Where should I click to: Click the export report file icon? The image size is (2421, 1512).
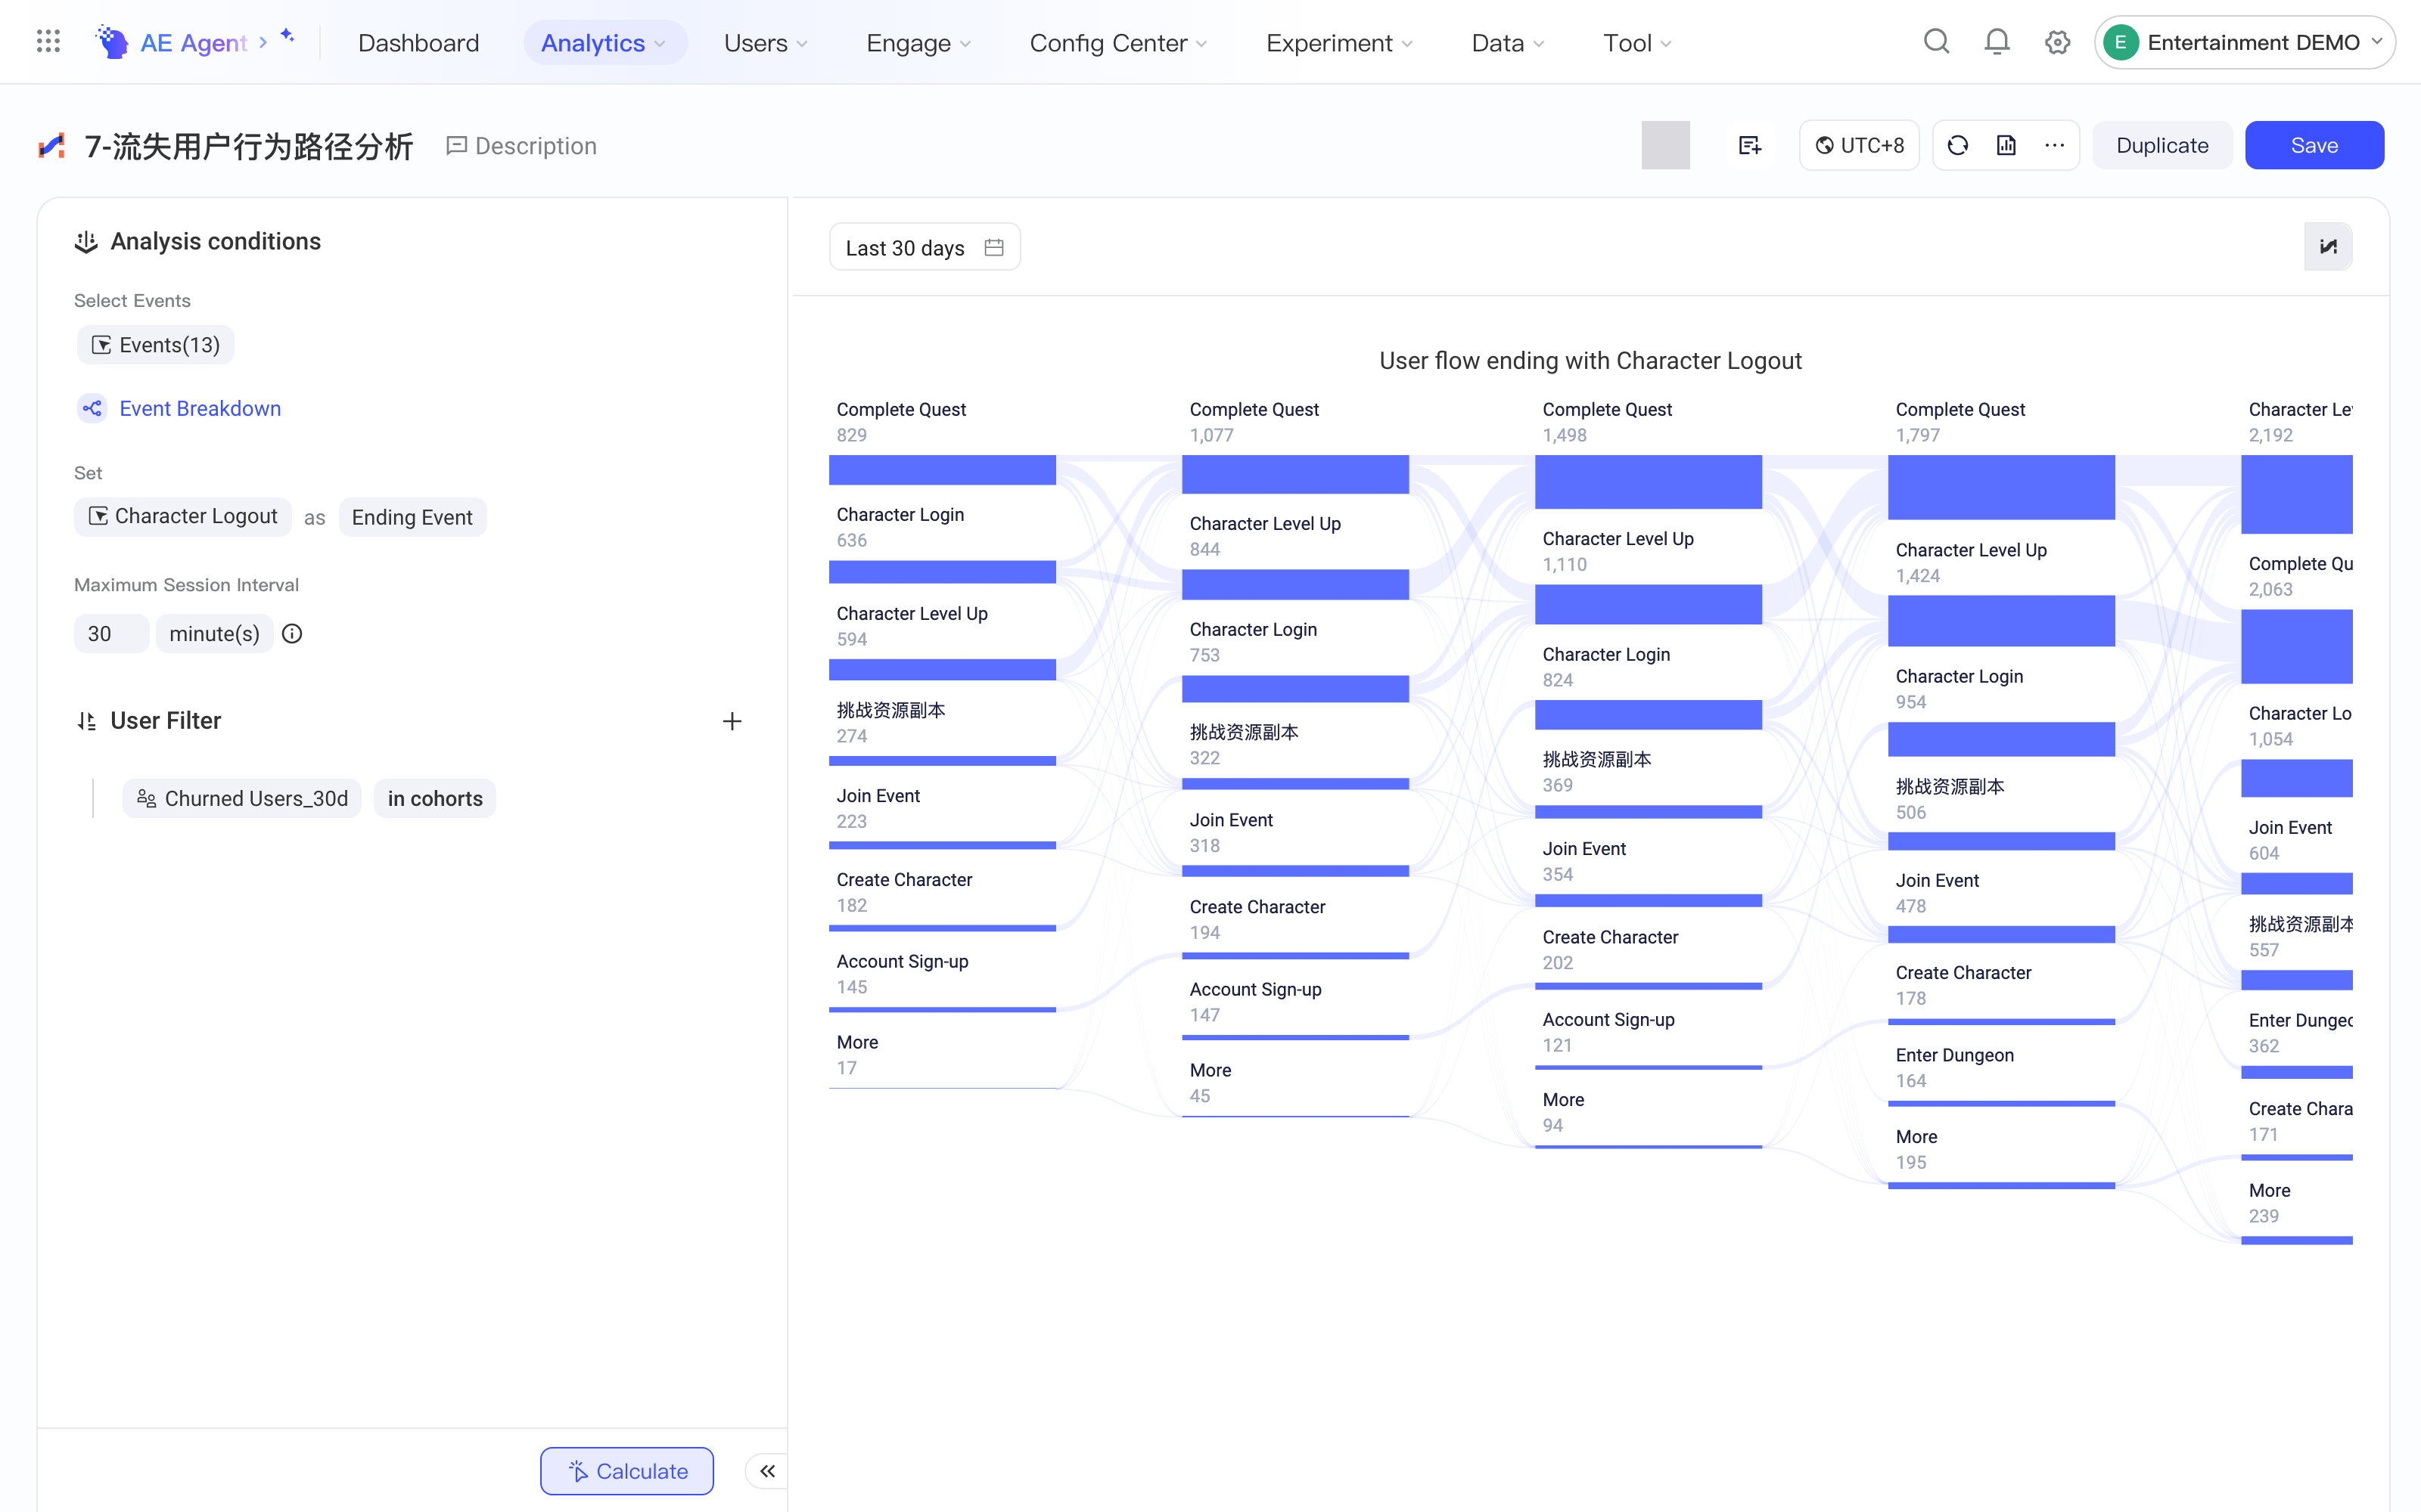pyautogui.click(x=2006, y=145)
